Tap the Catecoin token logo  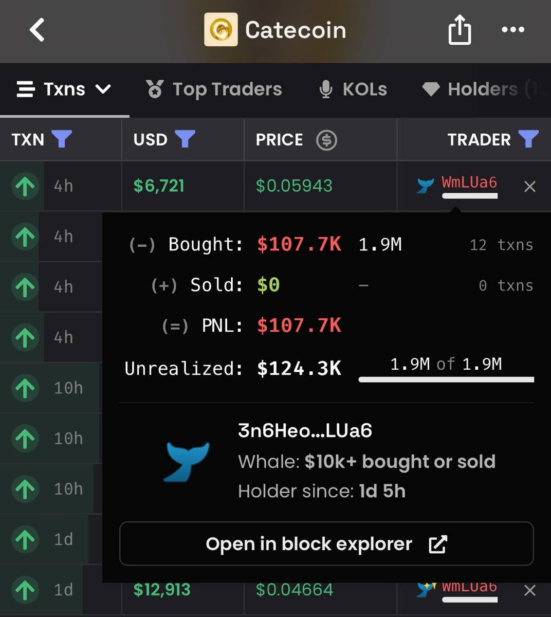click(x=221, y=30)
